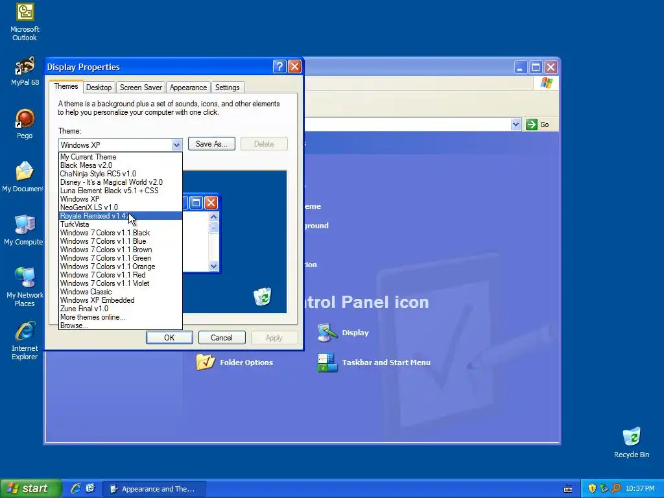Launch MyPal 68 desktop shortcut
This screenshot has width=664, height=498.
[25, 71]
